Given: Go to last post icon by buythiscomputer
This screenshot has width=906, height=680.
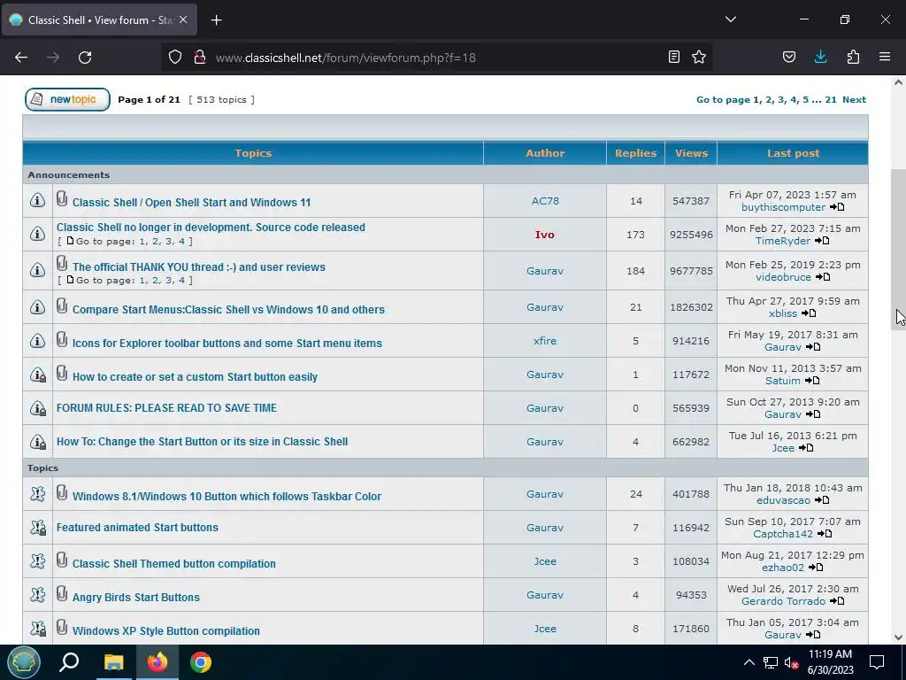Looking at the screenshot, I should click(x=837, y=207).
